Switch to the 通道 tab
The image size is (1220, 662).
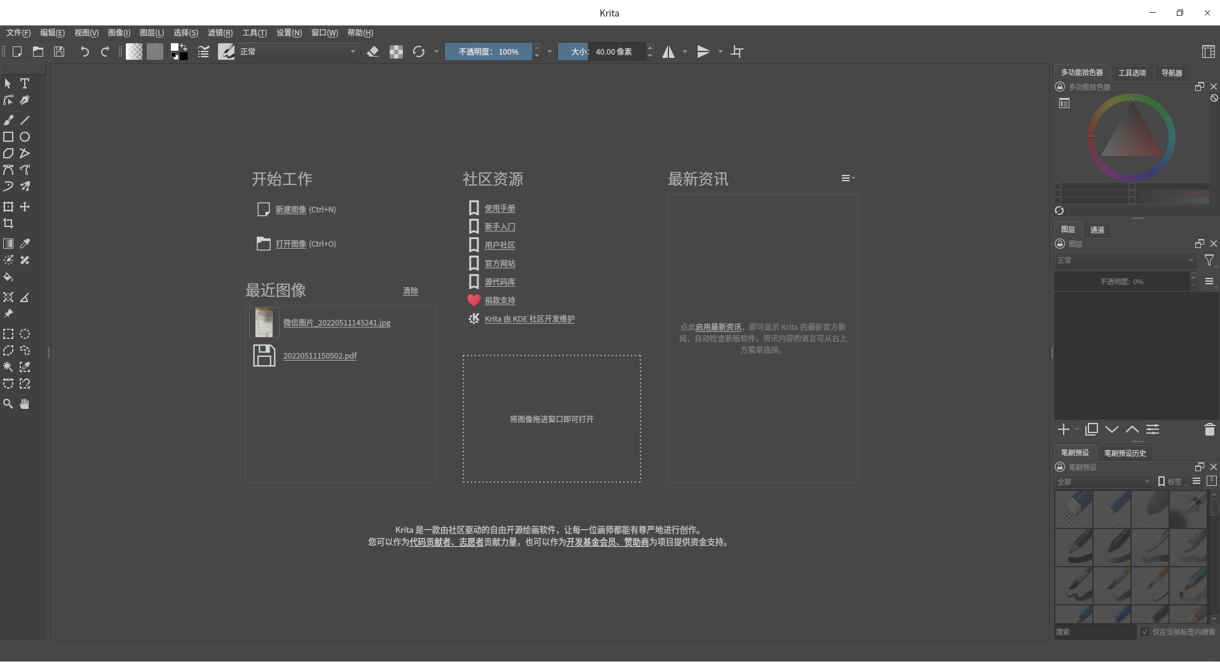pos(1098,229)
